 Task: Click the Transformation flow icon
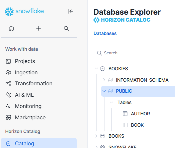tap(8, 84)
